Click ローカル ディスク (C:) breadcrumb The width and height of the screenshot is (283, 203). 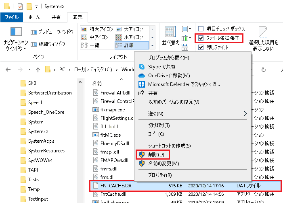coord(93,70)
